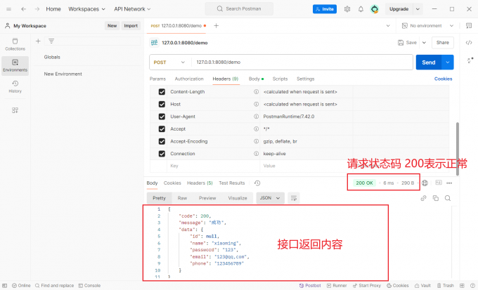478x290 pixels.
Task: Select the New Environment entry
Action: [x=63, y=74]
